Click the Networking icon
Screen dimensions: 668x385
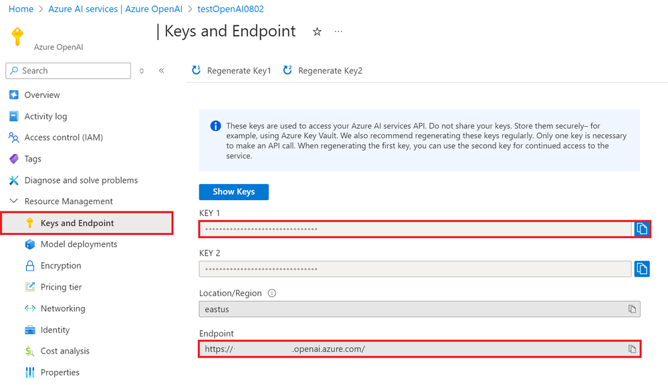[30, 308]
